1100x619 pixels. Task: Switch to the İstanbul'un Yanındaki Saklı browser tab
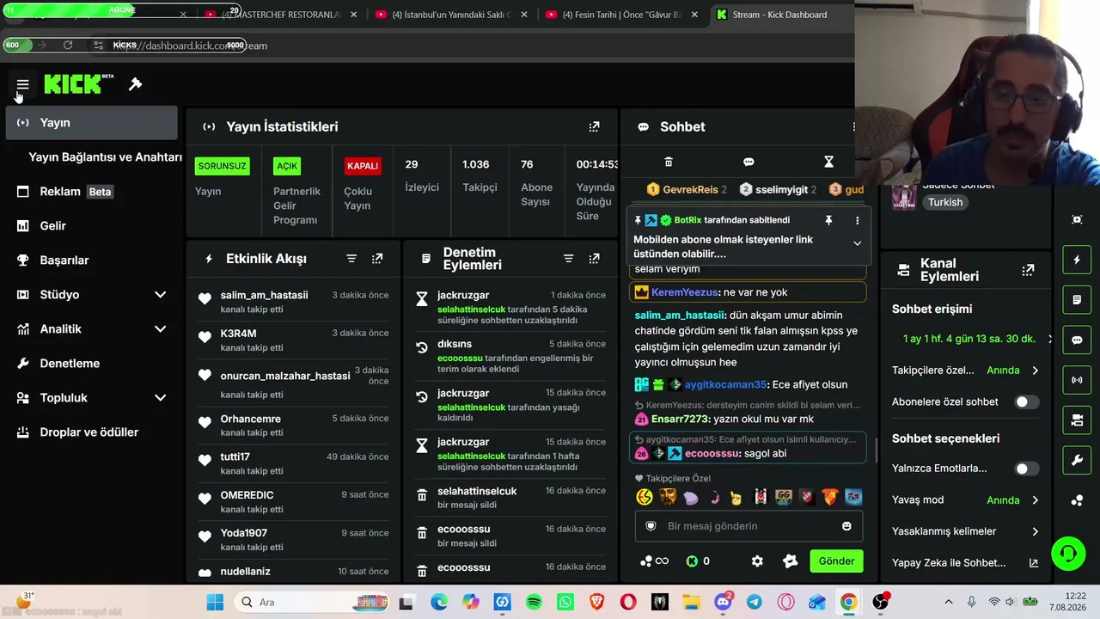coord(450,15)
